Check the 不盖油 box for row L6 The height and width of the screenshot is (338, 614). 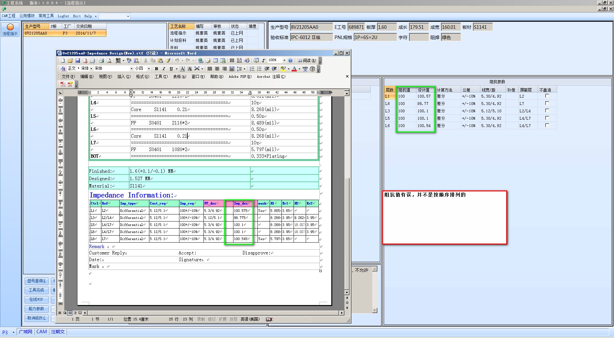click(547, 125)
